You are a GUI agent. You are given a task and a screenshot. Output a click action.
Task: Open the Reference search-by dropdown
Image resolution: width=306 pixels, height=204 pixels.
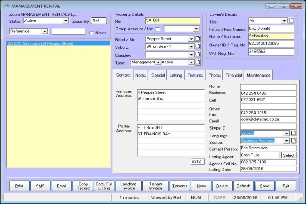click(x=45, y=31)
